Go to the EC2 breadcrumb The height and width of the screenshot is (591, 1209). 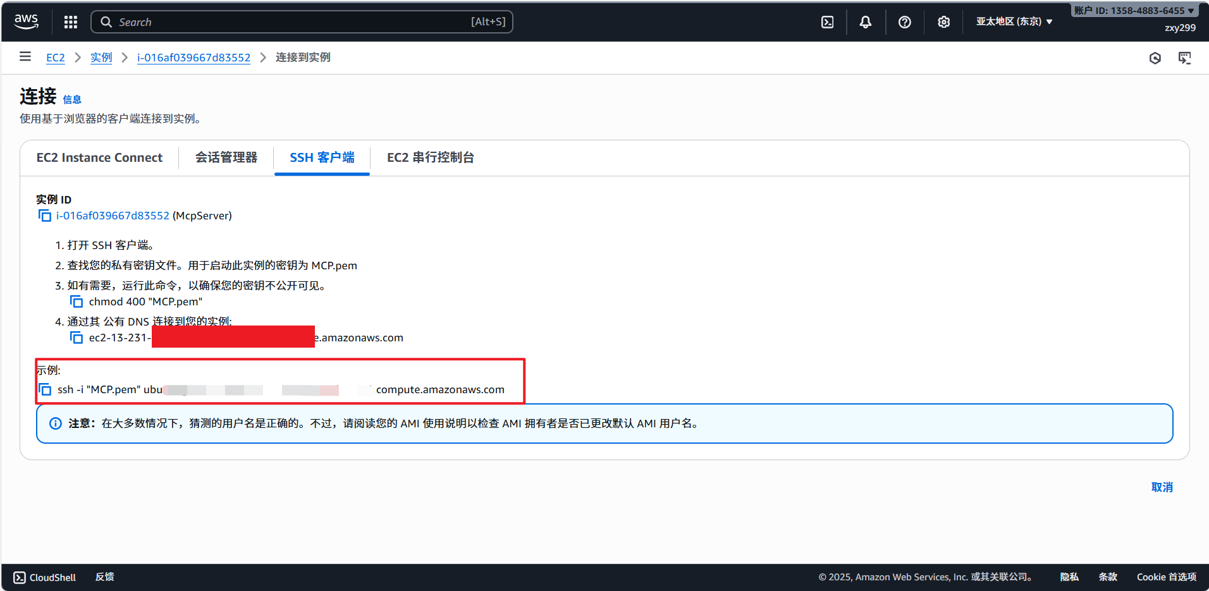[x=56, y=58]
